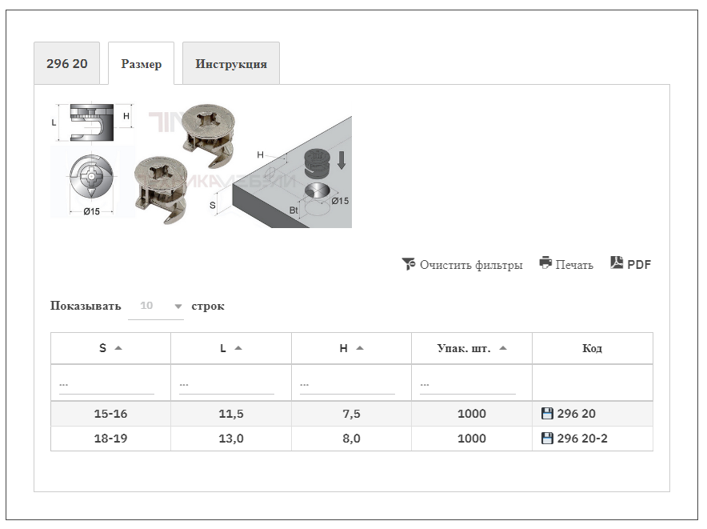
Task: Open the 296 20 tab
Action: pyautogui.click(x=66, y=63)
